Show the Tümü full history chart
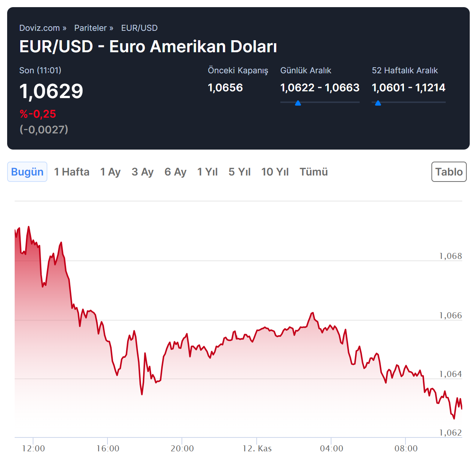 point(314,172)
